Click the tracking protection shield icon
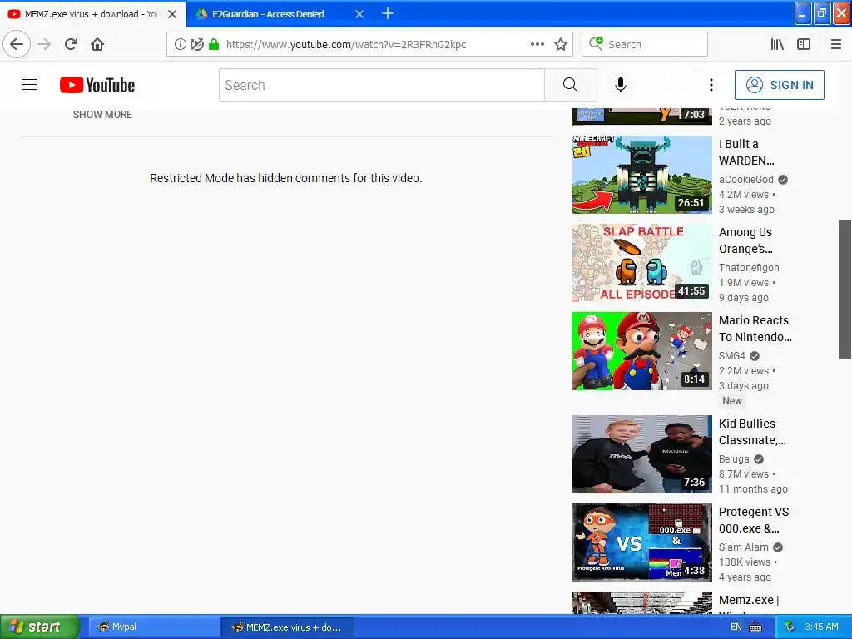The width and height of the screenshot is (852, 639). point(196,44)
